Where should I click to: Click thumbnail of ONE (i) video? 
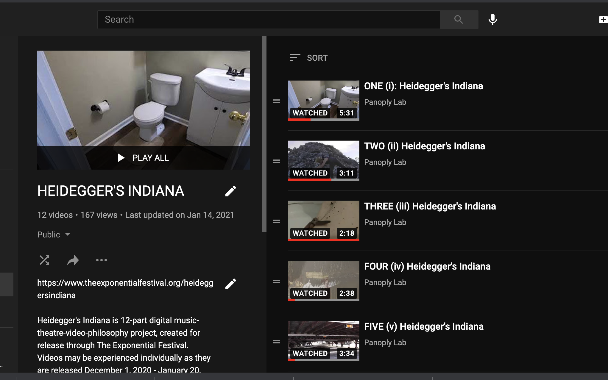click(x=323, y=100)
